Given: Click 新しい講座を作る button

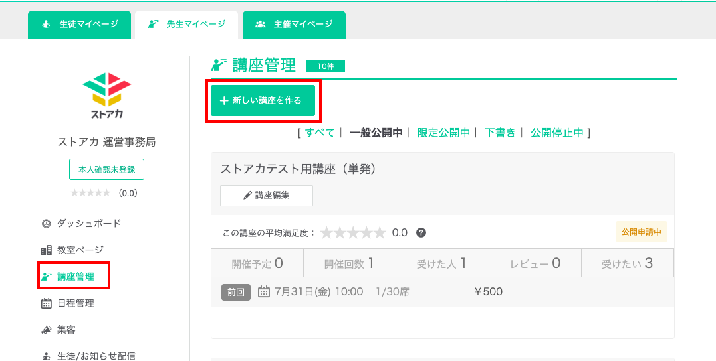Looking at the screenshot, I should tap(263, 101).
